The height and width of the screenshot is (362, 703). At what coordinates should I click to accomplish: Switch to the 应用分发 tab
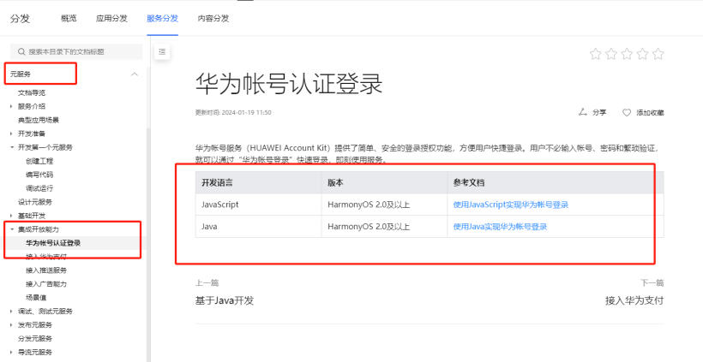[111, 18]
